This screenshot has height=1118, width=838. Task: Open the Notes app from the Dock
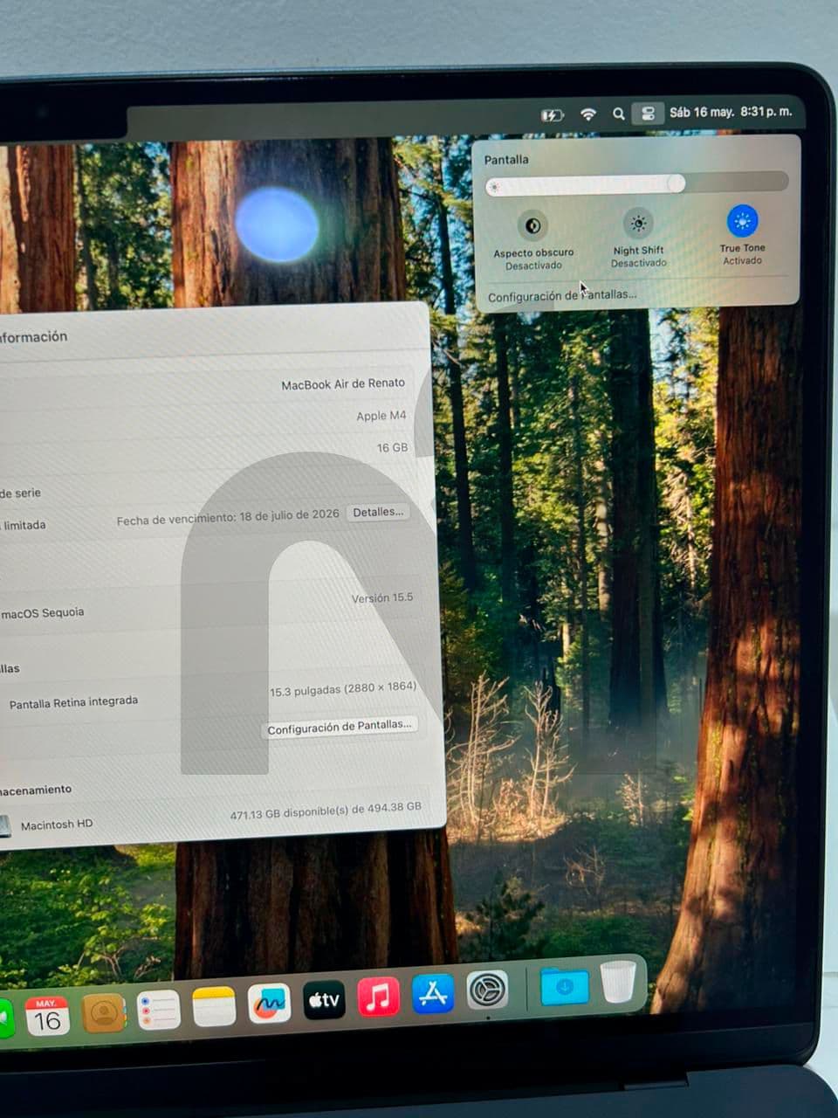pyautogui.click(x=214, y=1007)
